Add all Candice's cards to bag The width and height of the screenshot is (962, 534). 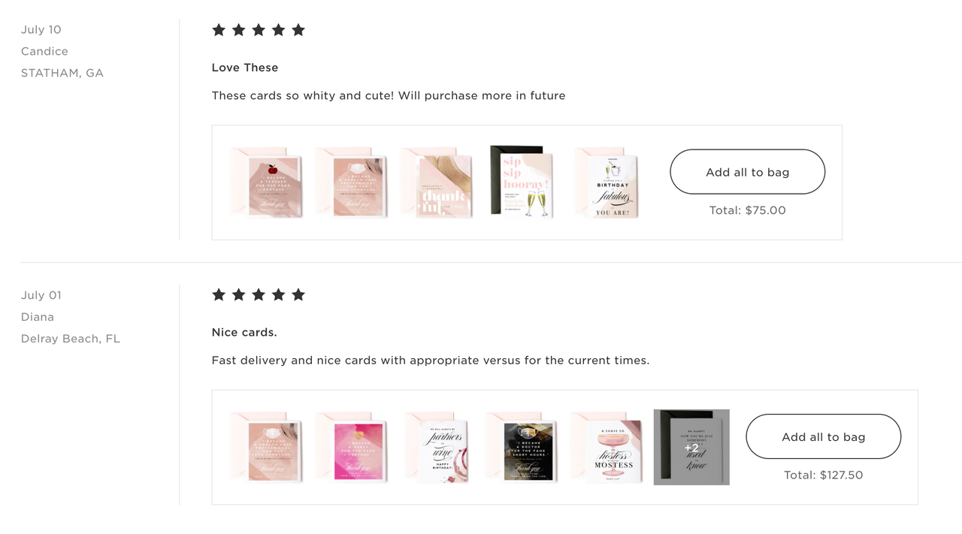(747, 172)
